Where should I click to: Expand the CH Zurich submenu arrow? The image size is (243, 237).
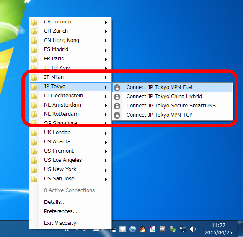(x=106, y=31)
